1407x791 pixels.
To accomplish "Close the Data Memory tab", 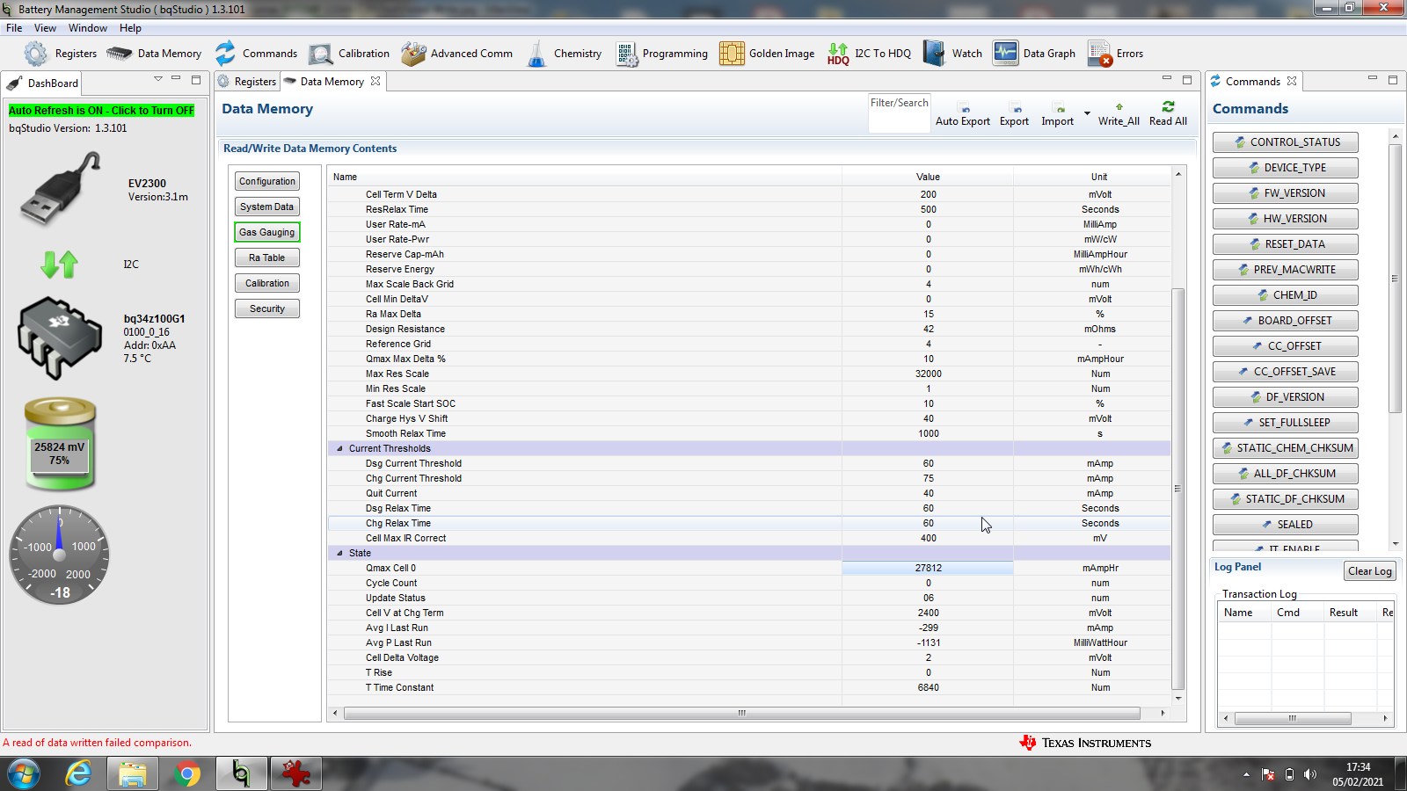I will tap(375, 81).
